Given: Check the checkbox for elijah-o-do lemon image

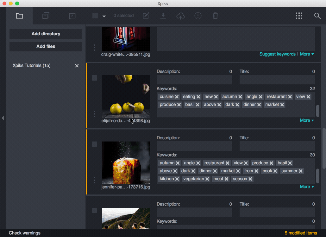Looking at the screenshot, I should click(94, 78).
